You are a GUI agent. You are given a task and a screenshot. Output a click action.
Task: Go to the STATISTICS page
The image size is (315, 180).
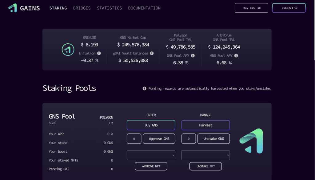pyautogui.click(x=109, y=8)
